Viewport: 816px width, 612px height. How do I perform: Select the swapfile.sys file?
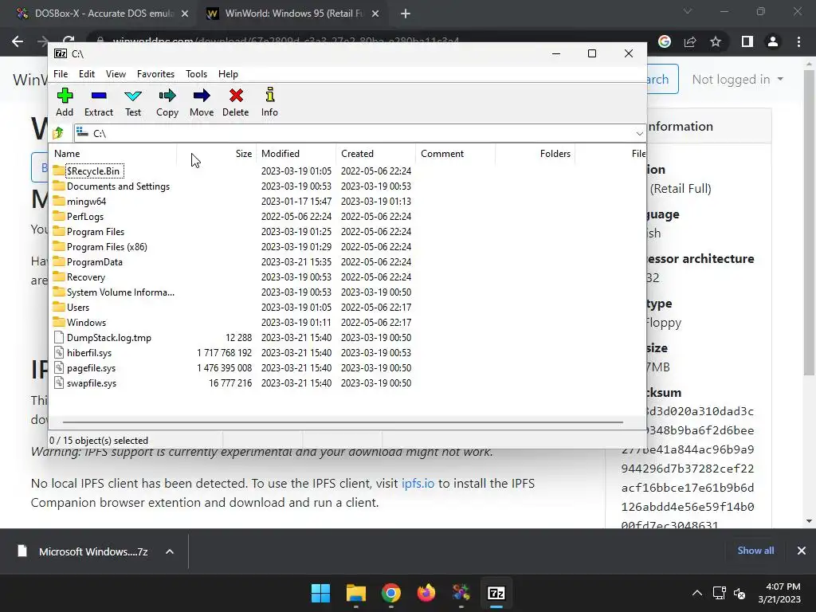coord(91,383)
